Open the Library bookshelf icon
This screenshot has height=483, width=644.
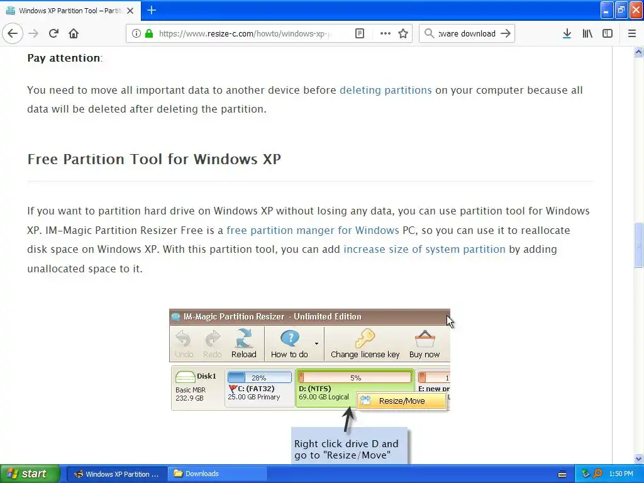tap(587, 33)
